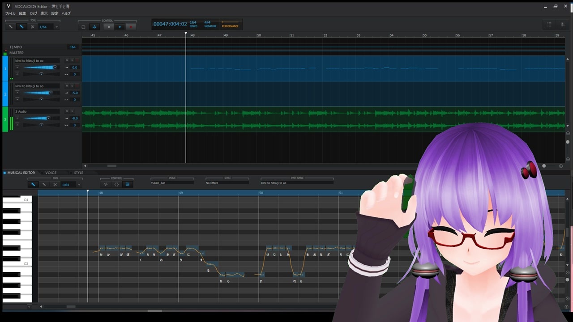Click the 00047:004:02 position display

click(170, 24)
